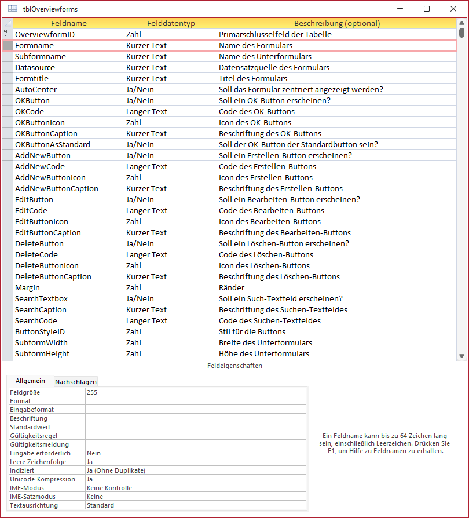
Task: Switch to the Allgemein tab
Action: tap(30, 381)
